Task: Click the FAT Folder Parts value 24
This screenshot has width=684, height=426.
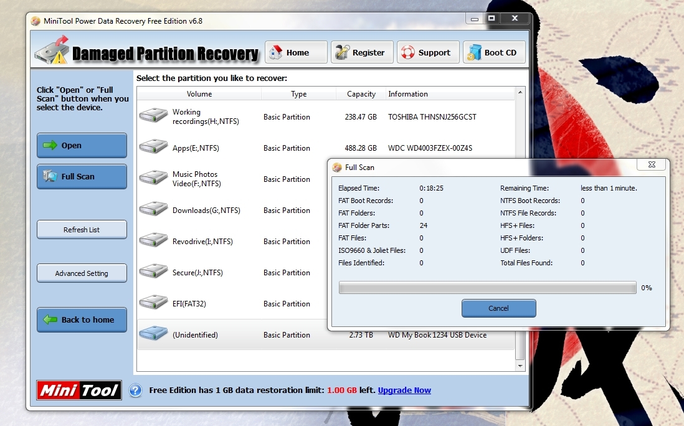Action: 424,225
